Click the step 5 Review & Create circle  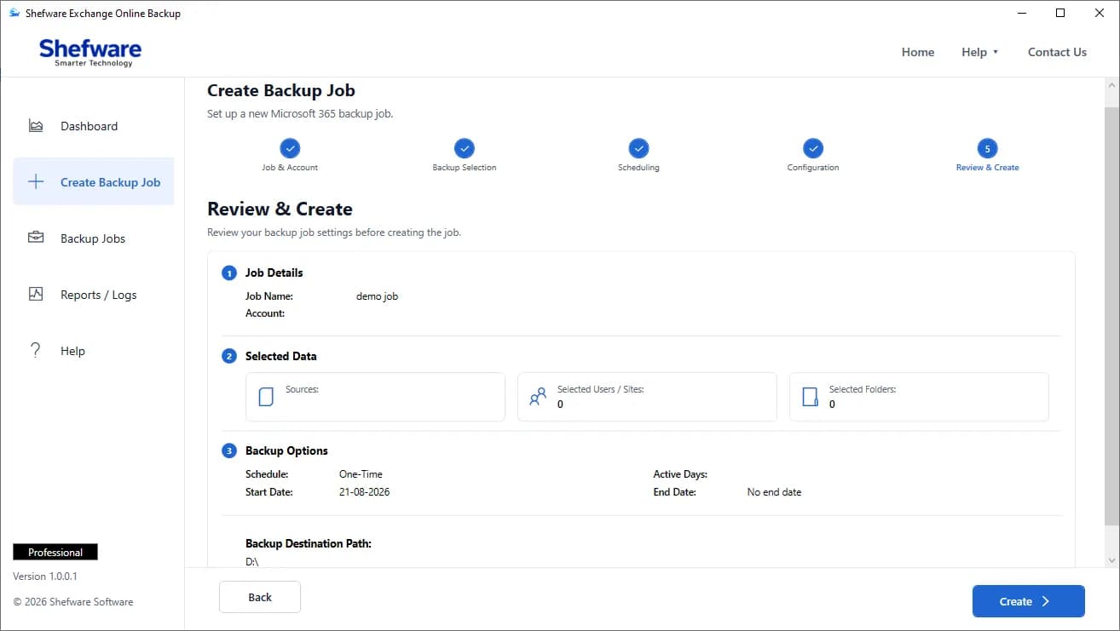tap(987, 148)
